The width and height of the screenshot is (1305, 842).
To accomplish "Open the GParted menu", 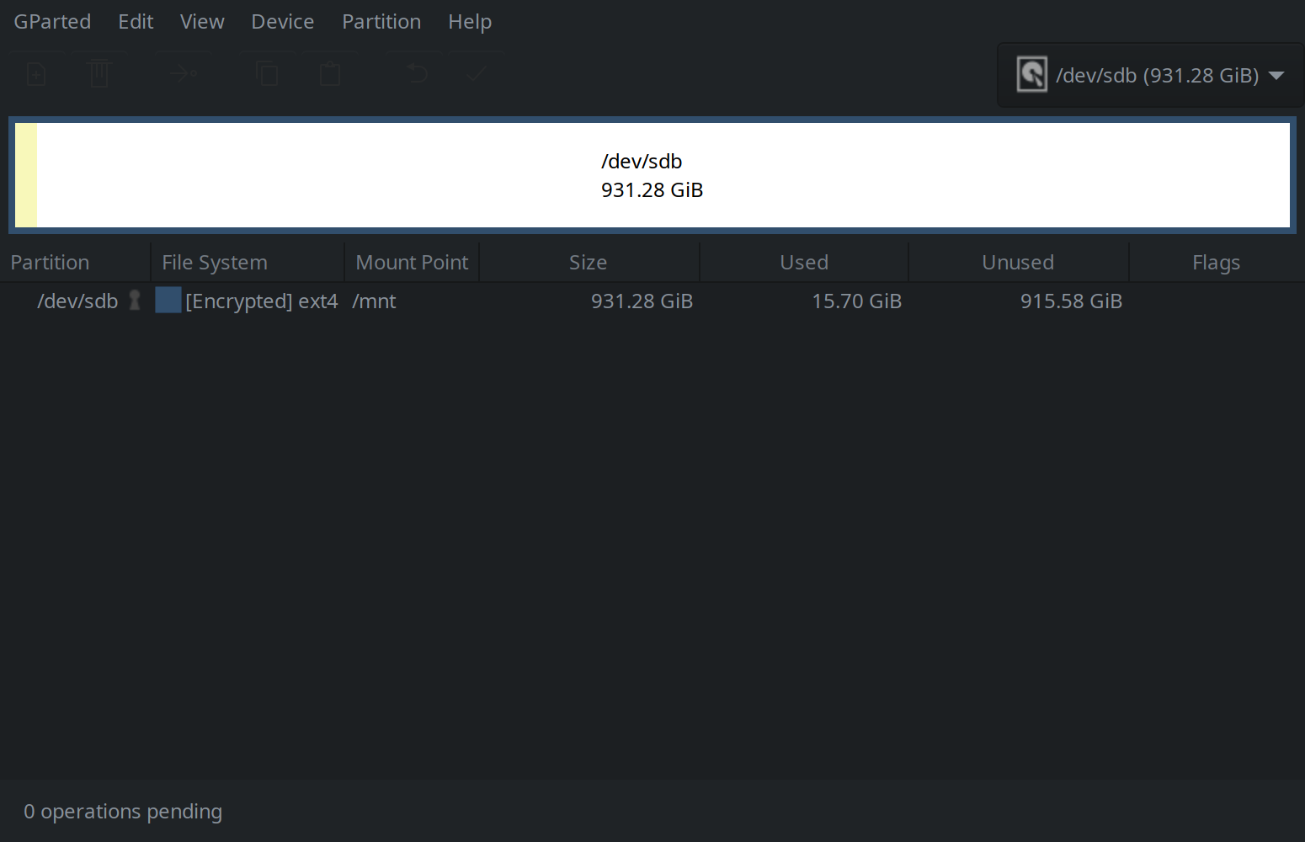I will (52, 22).
